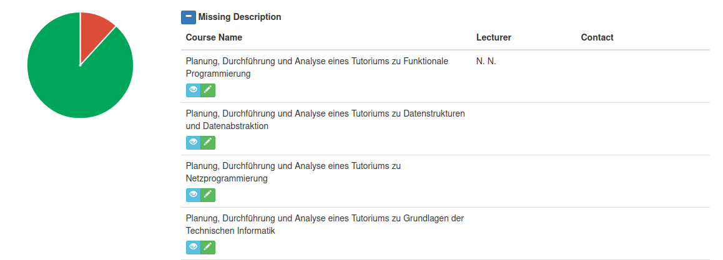Click the Contact column header

[597, 37]
